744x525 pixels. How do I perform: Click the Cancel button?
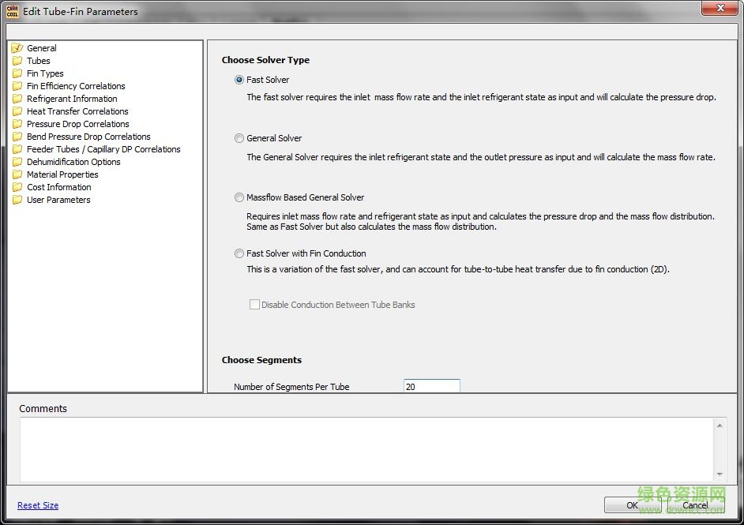tap(696, 505)
